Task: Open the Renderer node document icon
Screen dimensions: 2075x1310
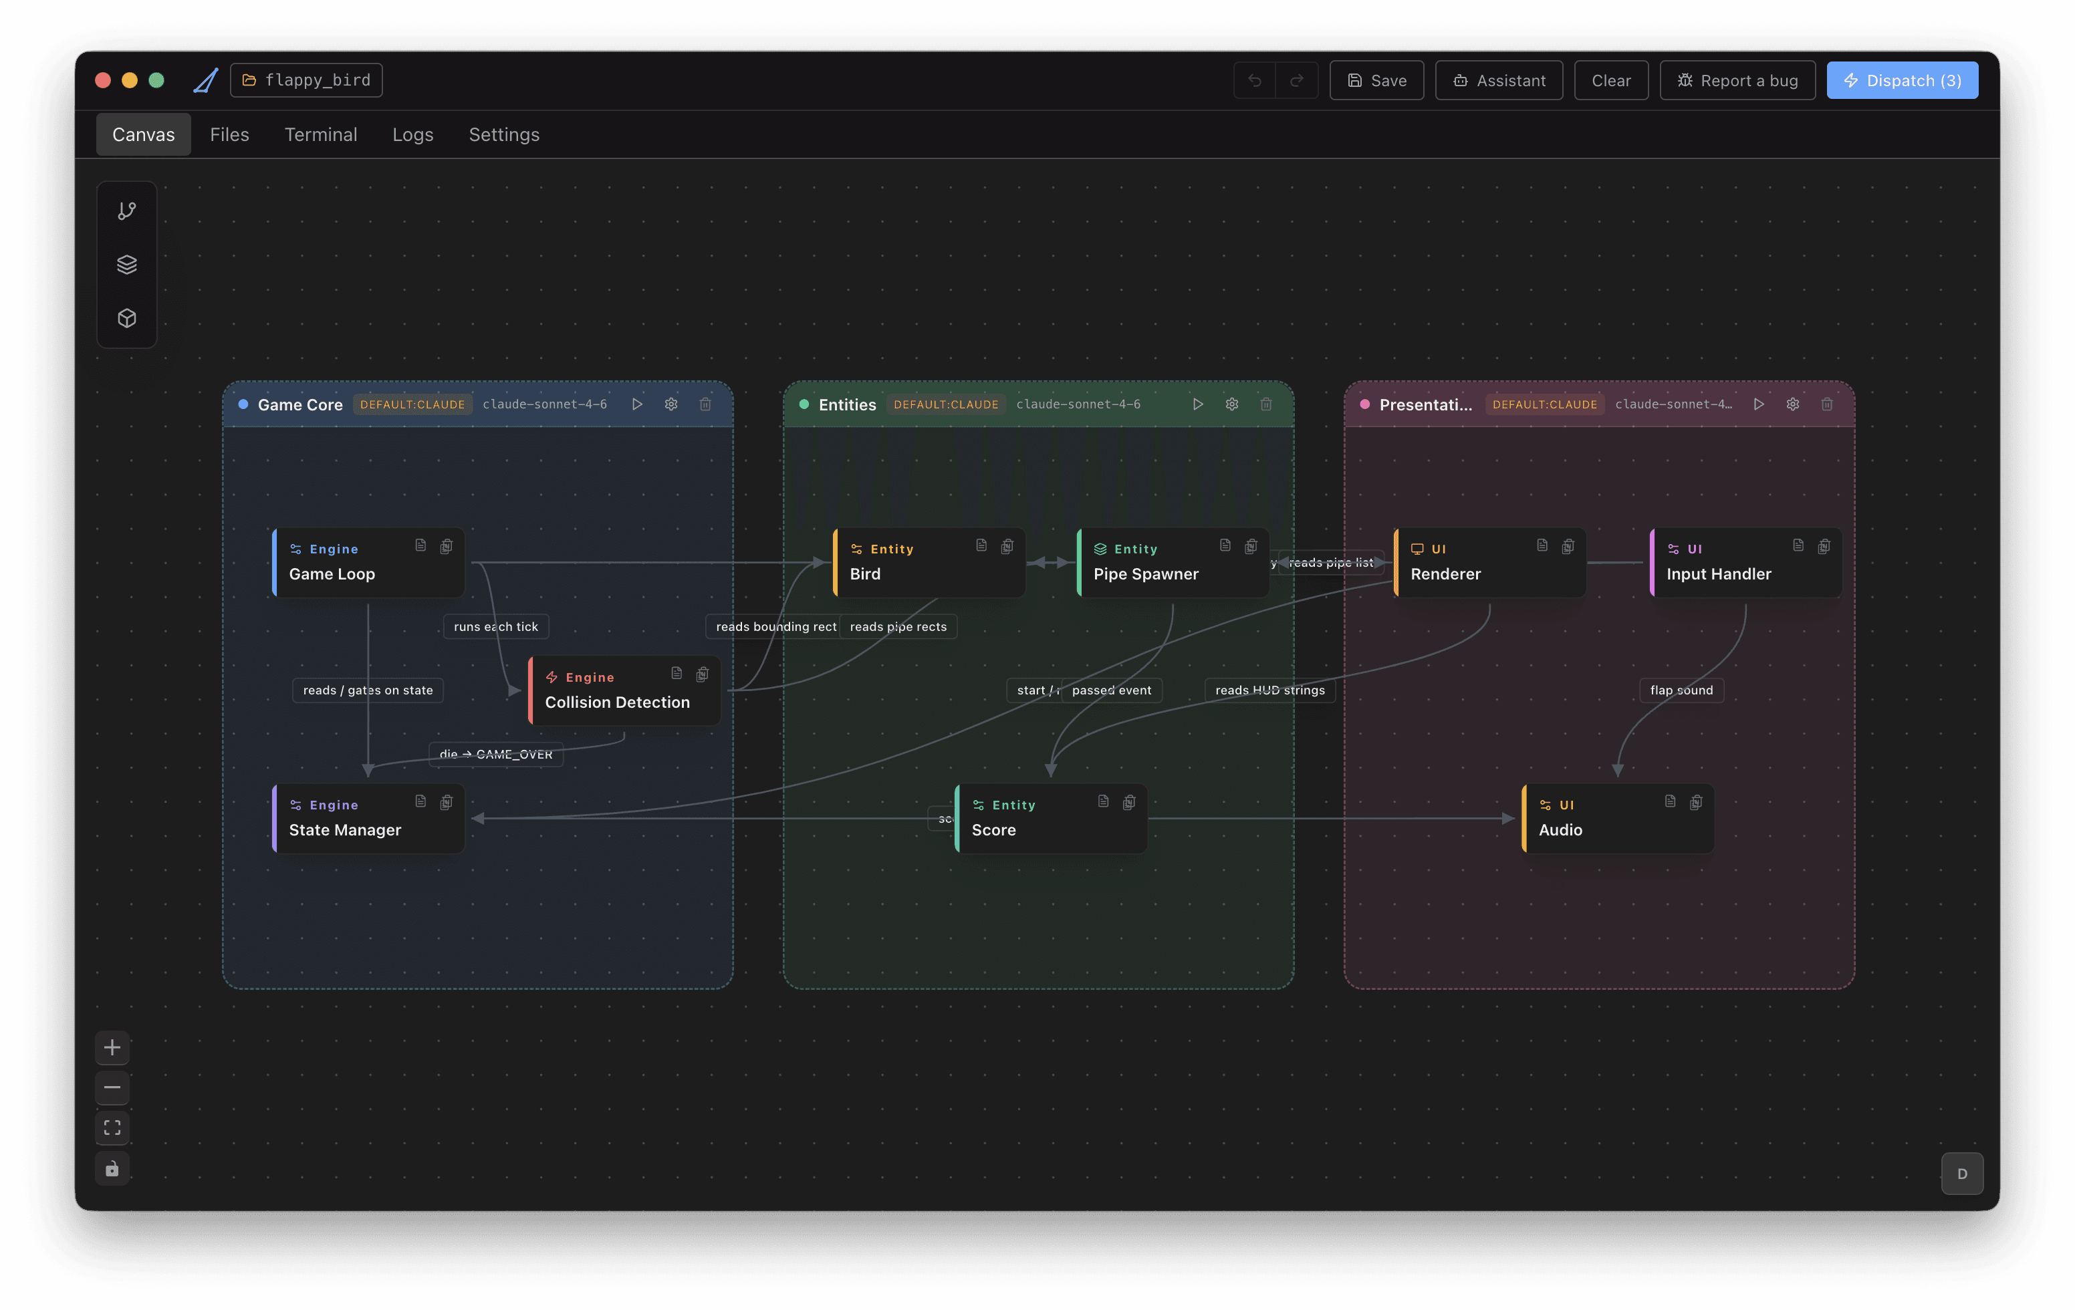Action: (x=1542, y=545)
